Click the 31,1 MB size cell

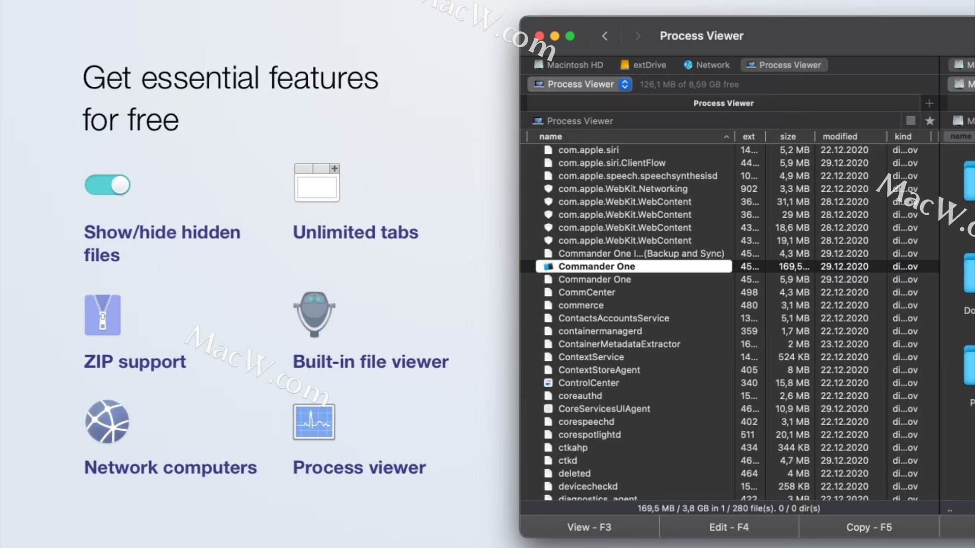coord(793,202)
